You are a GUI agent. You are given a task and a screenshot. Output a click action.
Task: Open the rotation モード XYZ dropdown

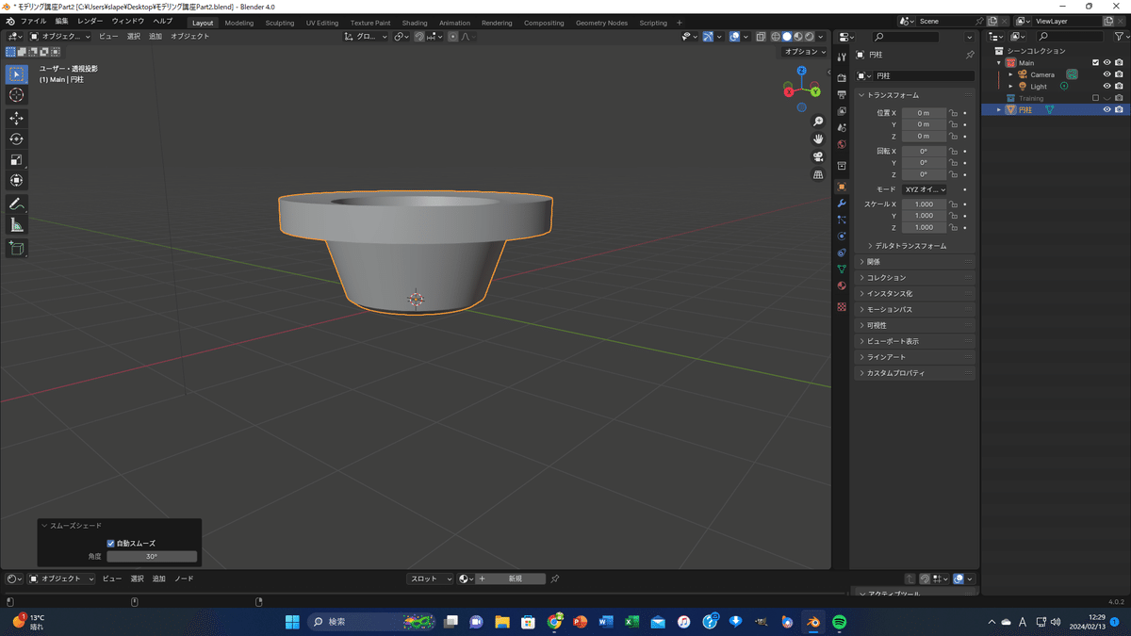(924, 189)
